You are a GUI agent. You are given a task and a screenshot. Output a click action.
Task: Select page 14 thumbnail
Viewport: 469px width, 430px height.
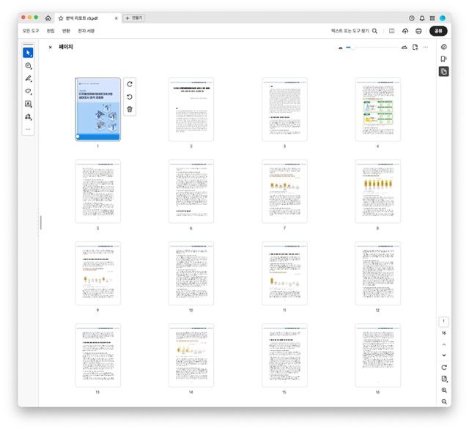(191, 355)
